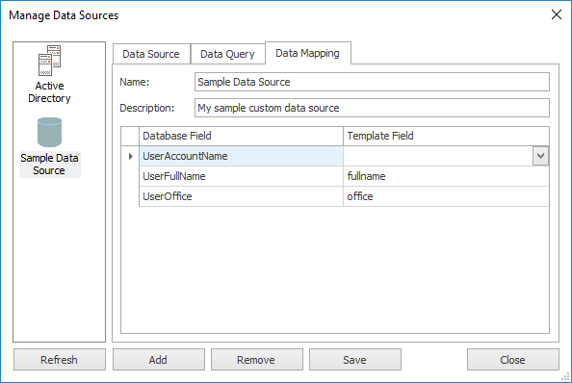Add a new data source

(x=158, y=360)
